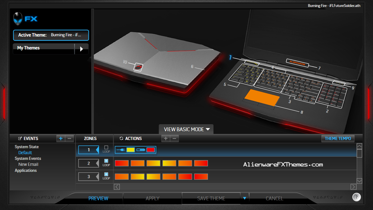Image resolution: width=373 pixels, height=210 pixels.
Task: Select zone 1 selector
Action: coord(89,150)
